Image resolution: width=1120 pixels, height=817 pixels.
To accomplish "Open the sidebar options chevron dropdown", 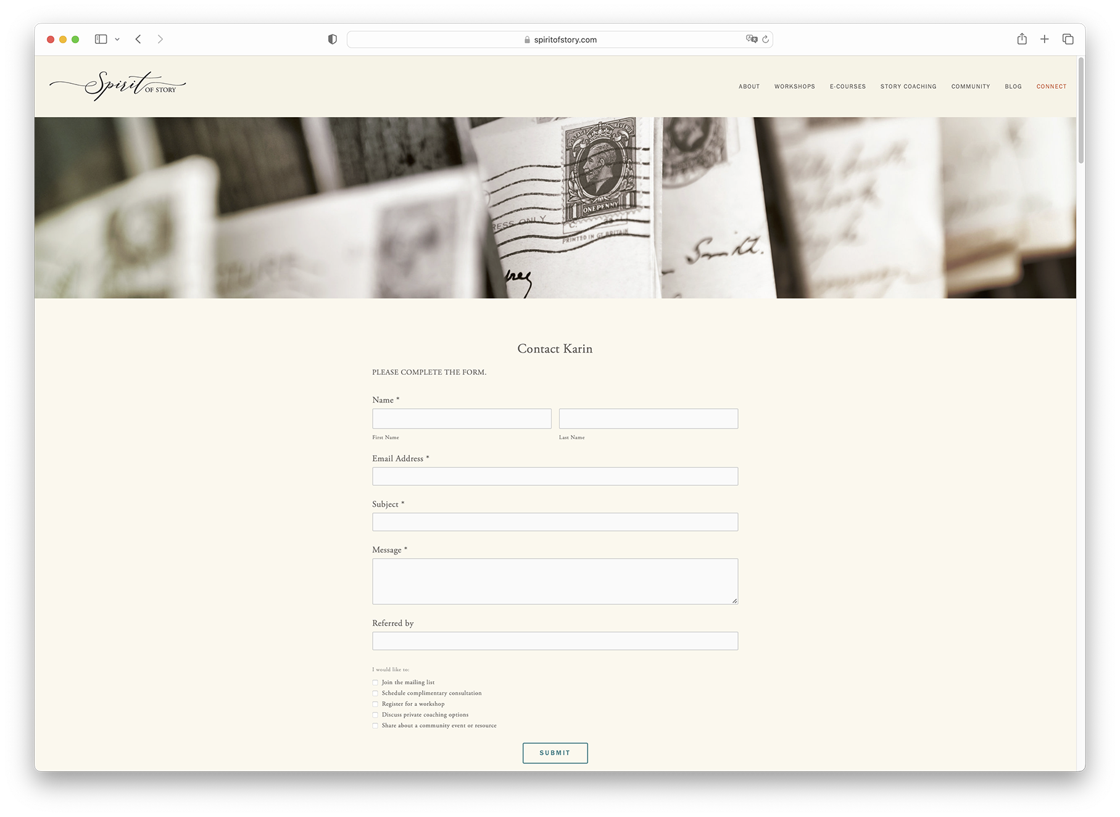I will tap(117, 39).
